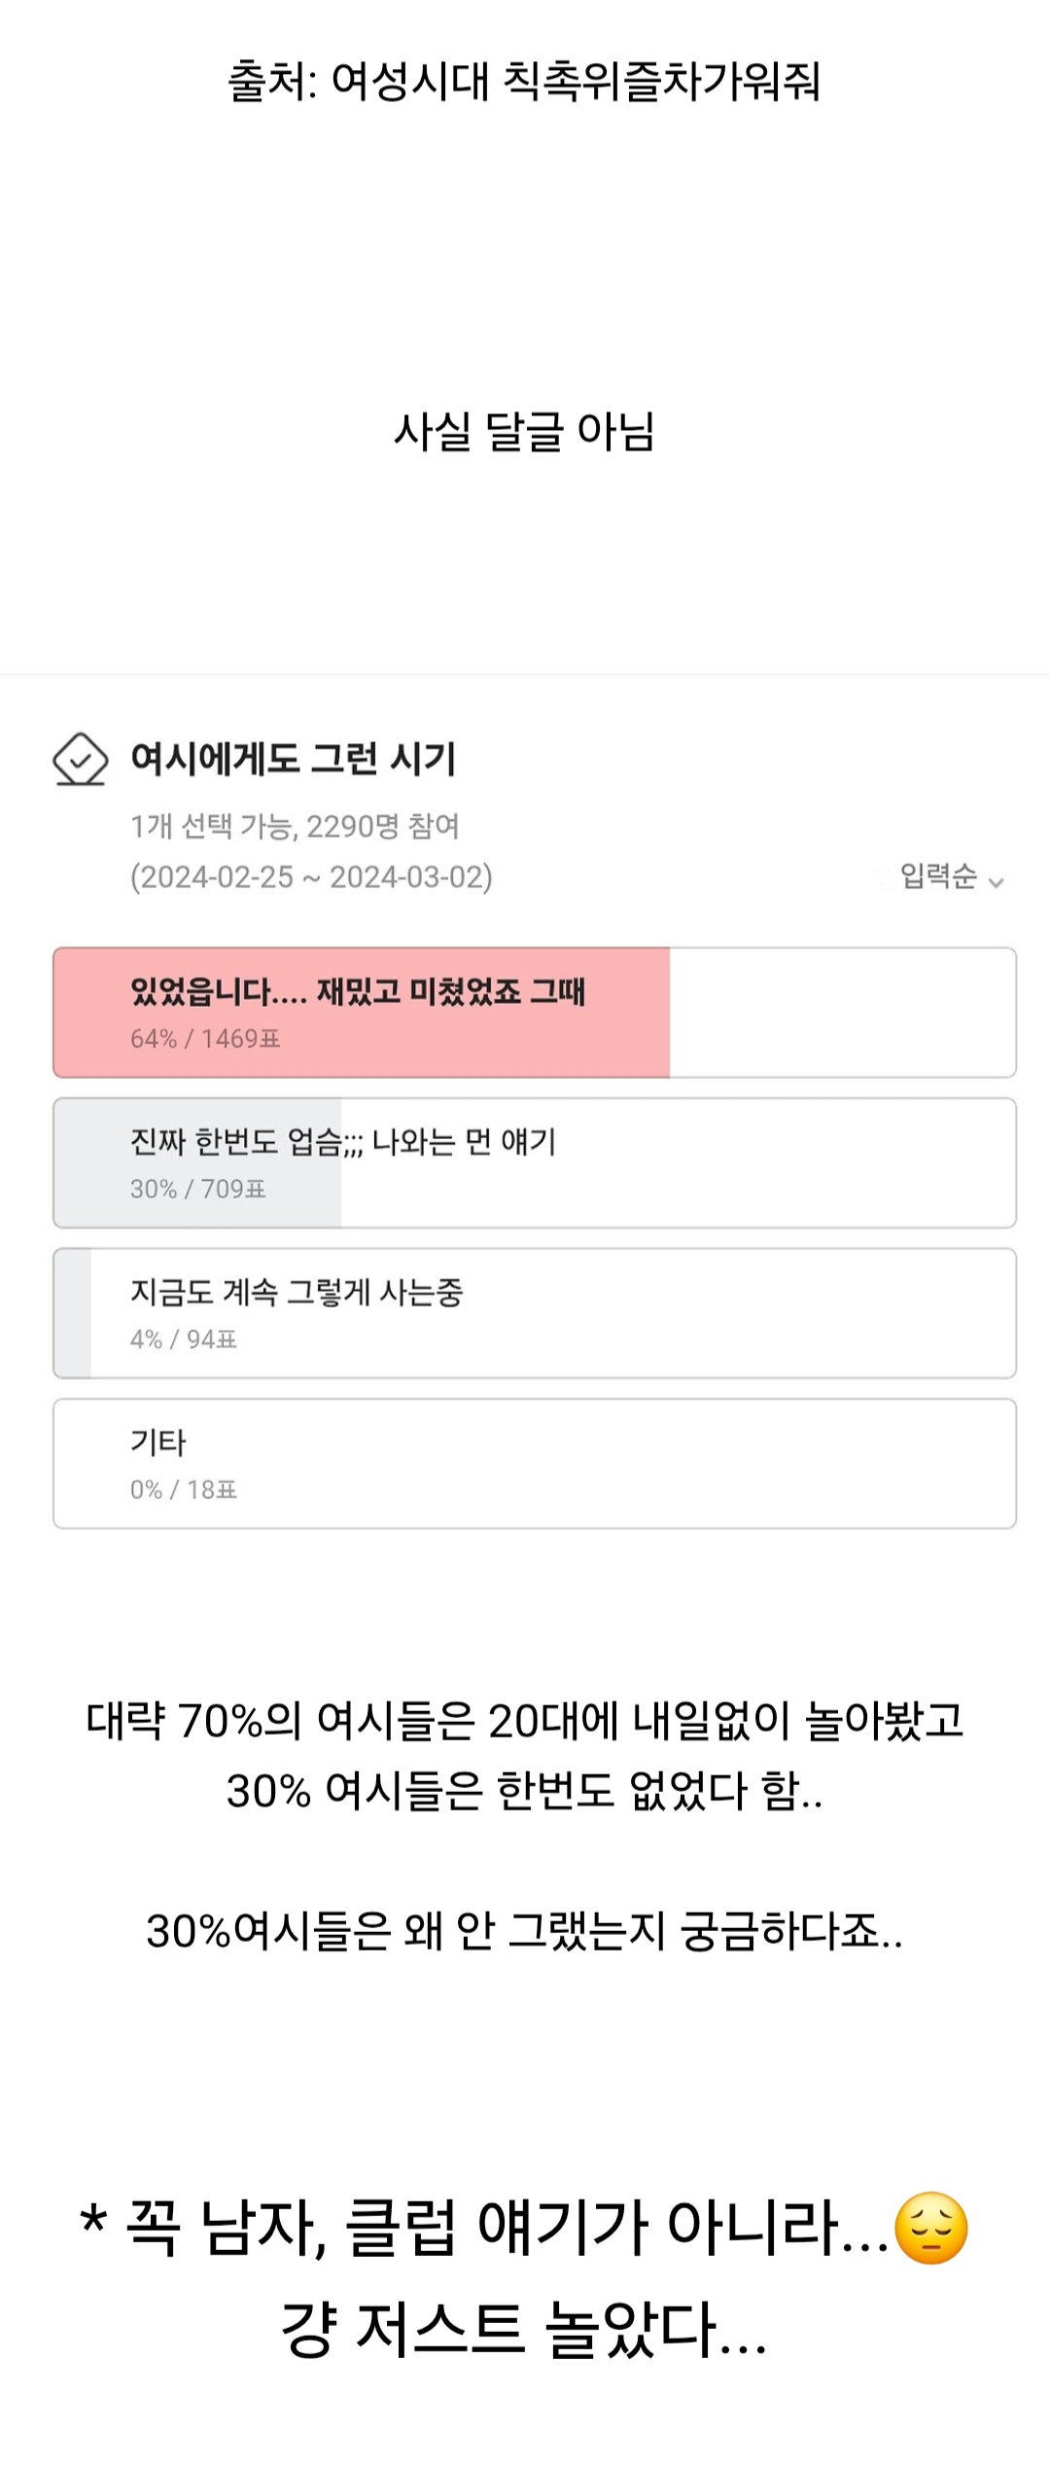Click the text '사실 달글 아님'
The image size is (1050, 2466).
click(x=524, y=432)
